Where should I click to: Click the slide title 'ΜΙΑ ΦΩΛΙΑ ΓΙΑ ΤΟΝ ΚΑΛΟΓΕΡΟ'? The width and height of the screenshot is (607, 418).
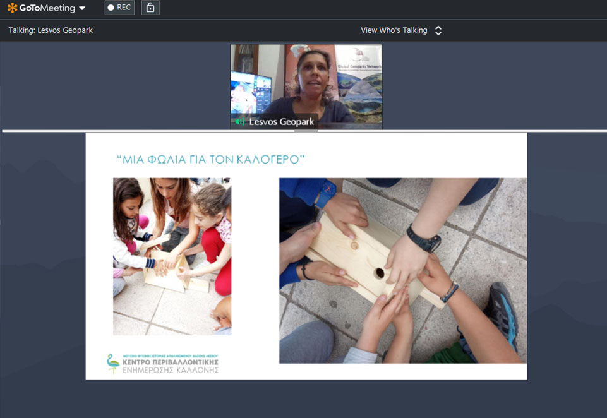click(211, 160)
